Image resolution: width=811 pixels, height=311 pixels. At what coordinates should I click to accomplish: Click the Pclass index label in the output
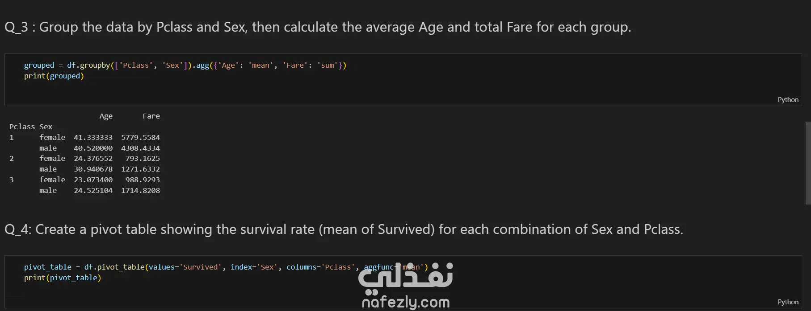point(22,127)
